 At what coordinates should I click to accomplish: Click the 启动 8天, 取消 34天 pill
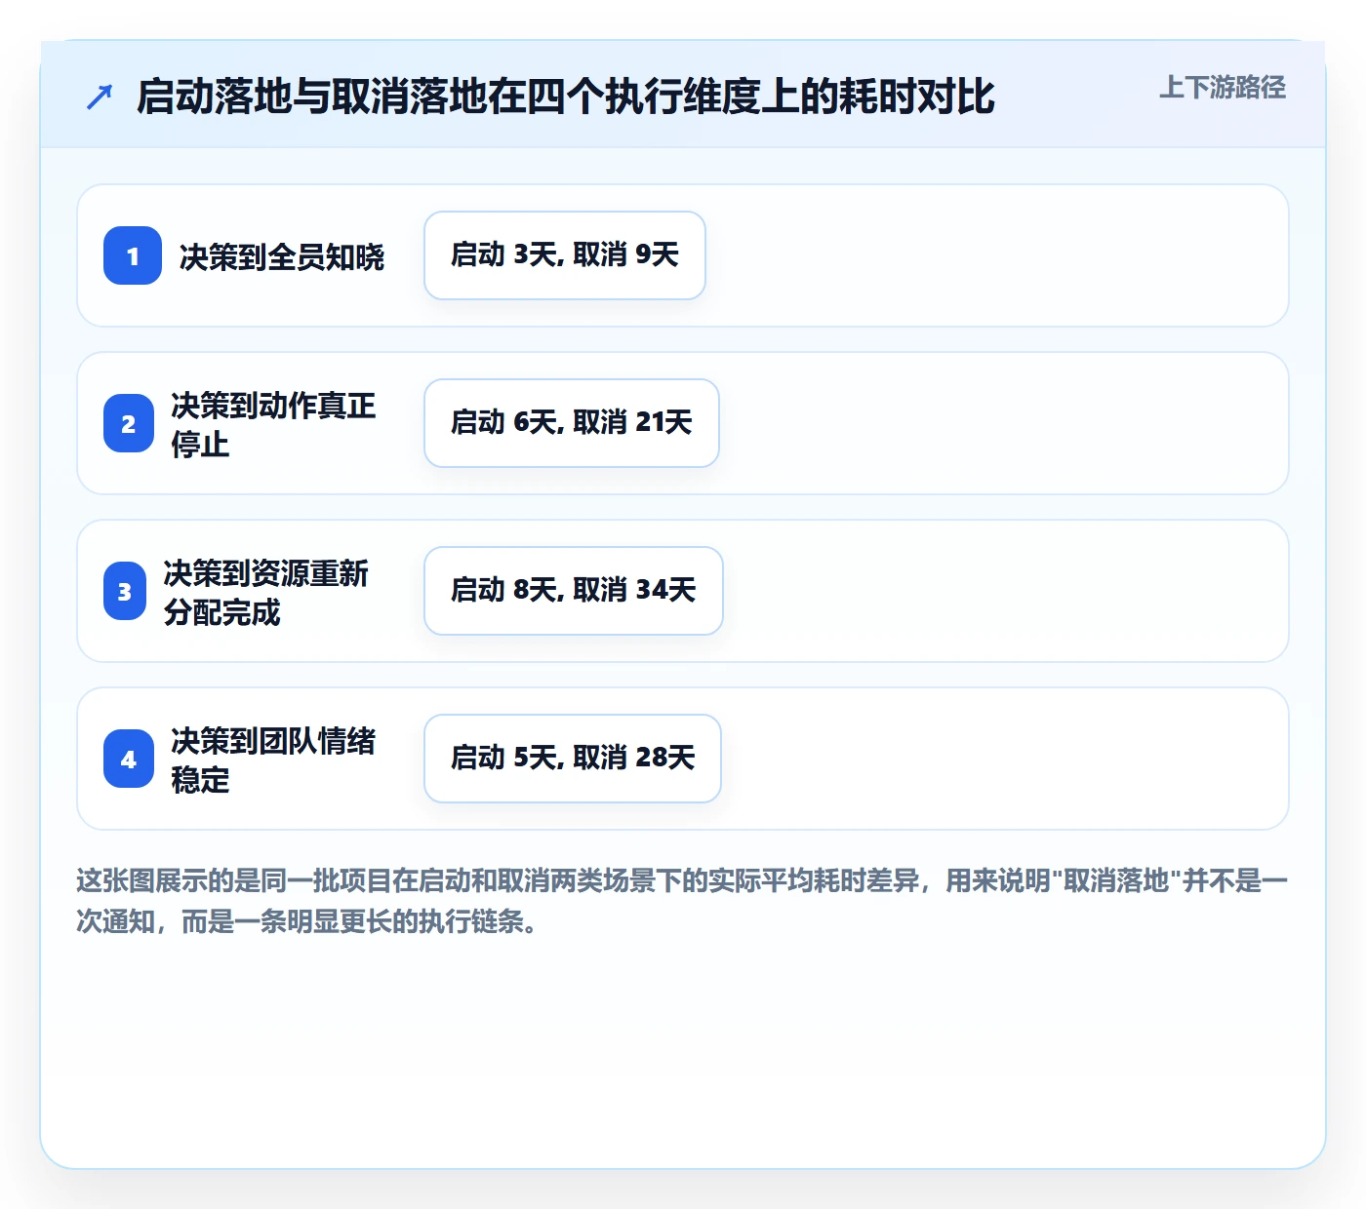click(574, 591)
